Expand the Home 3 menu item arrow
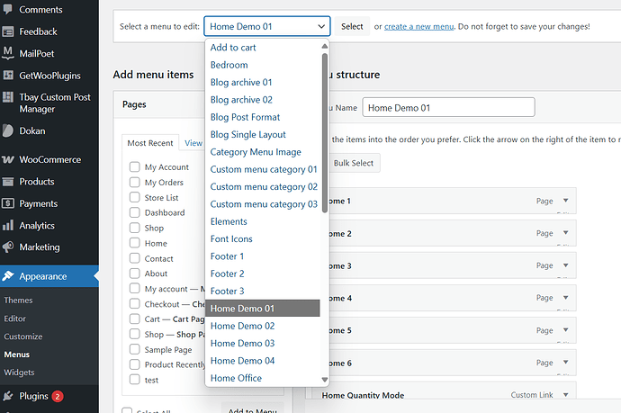The width and height of the screenshot is (621, 413). coord(565,265)
